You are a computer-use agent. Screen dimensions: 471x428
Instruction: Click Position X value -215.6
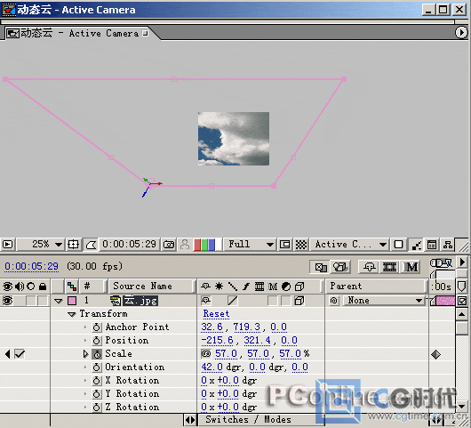[x=217, y=340]
